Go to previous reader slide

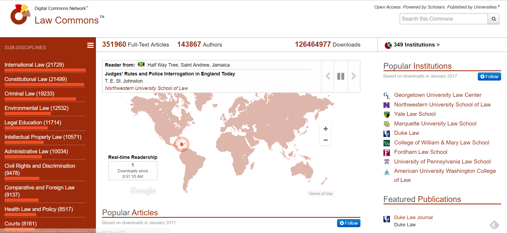[x=328, y=76]
